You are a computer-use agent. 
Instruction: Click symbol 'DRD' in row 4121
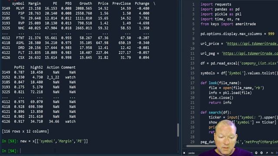tap(21, 48)
